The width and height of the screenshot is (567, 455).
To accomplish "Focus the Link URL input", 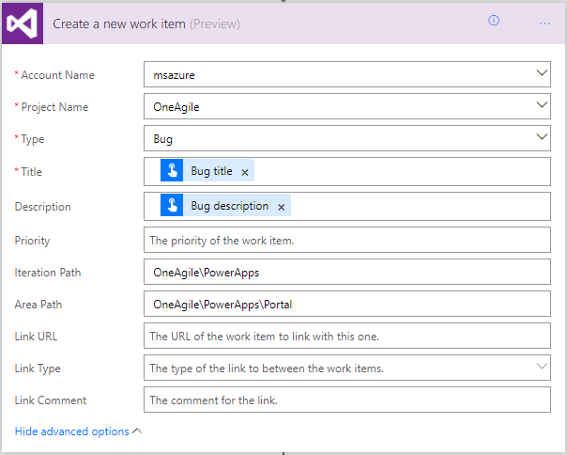I will (x=347, y=336).
